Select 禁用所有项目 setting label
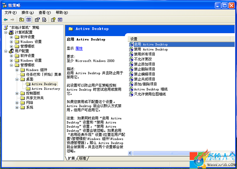Image resolution: width=237 pixels, height=169 pixels. point(145,54)
